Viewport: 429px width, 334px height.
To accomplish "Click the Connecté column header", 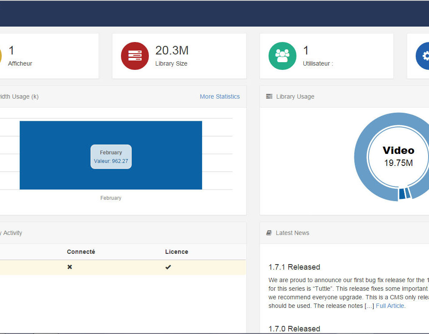I will click(x=81, y=252).
